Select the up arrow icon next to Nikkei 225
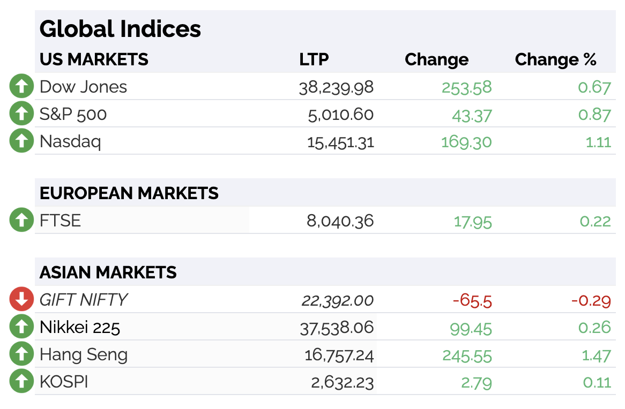Image resolution: width=625 pixels, height=409 pixels. [x=21, y=327]
